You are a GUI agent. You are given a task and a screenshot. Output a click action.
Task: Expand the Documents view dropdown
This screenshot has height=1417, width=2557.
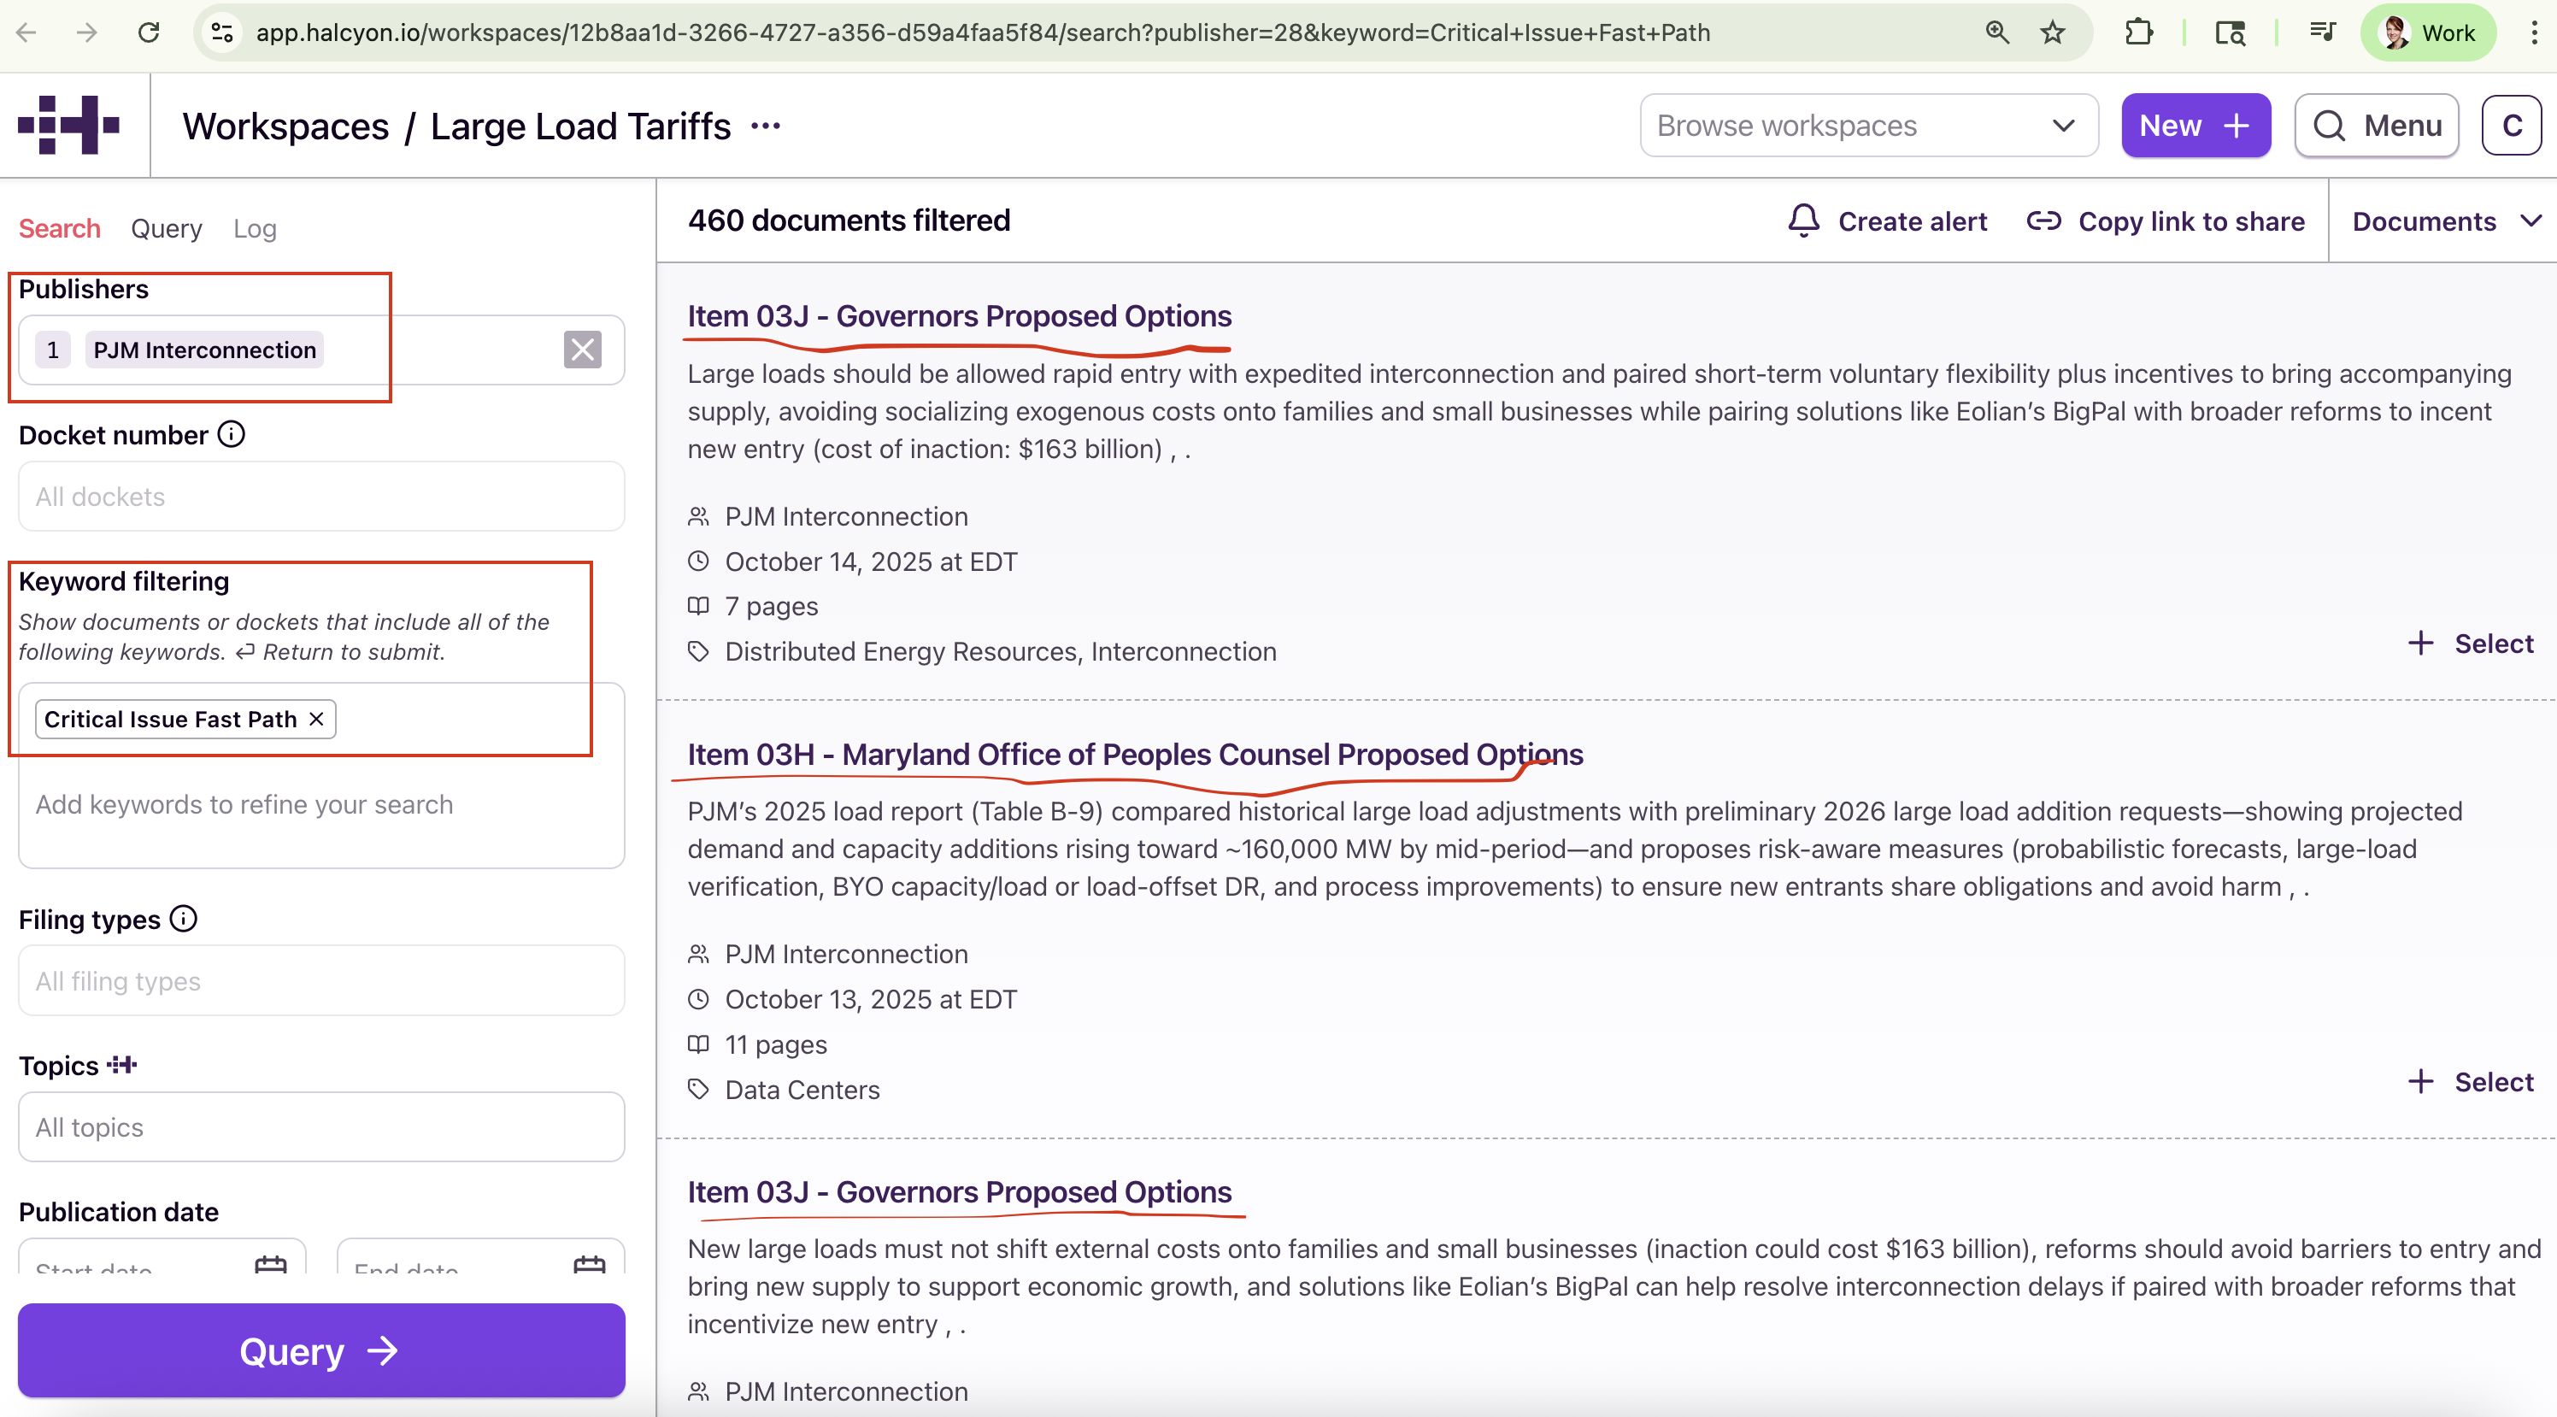[2445, 220]
